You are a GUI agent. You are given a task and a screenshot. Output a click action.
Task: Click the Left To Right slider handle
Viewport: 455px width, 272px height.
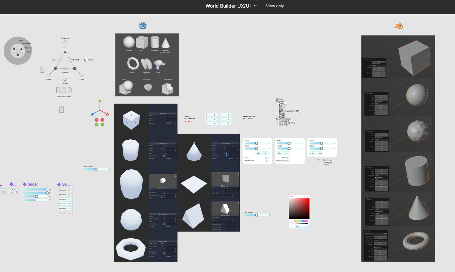click(256, 215)
